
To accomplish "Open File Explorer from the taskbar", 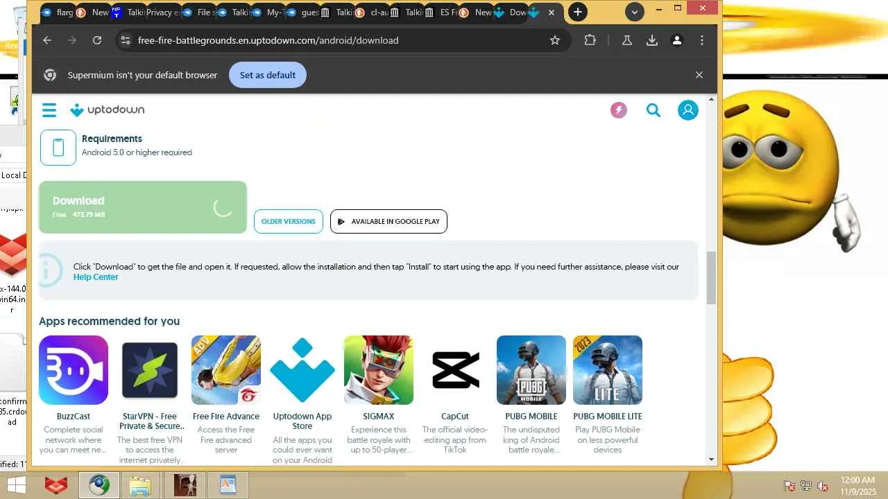I will [x=140, y=485].
